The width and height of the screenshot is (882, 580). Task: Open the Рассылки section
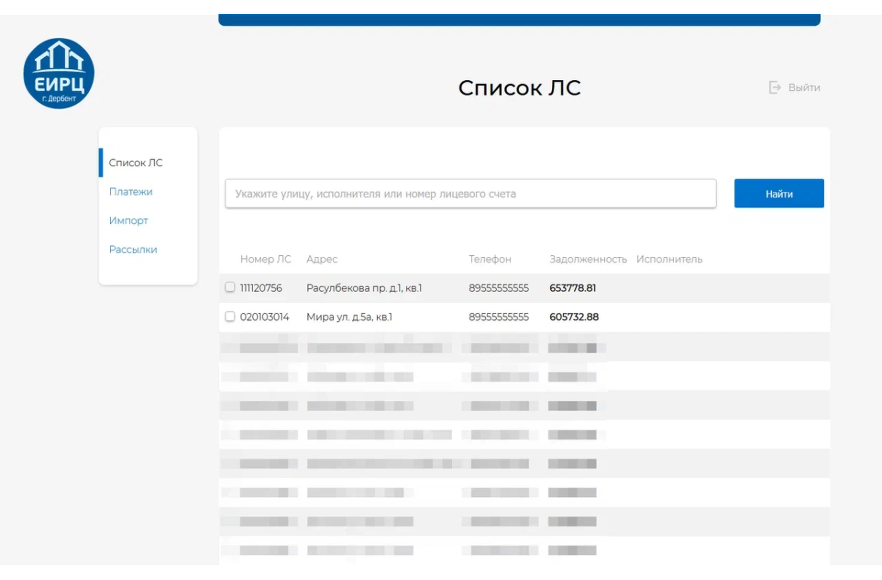coord(133,249)
